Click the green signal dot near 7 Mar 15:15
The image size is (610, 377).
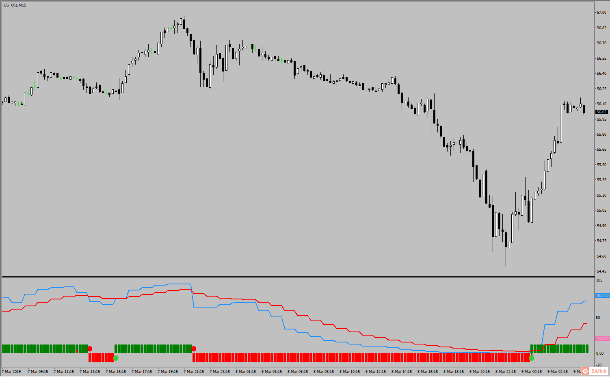pyautogui.click(x=116, y=358)
